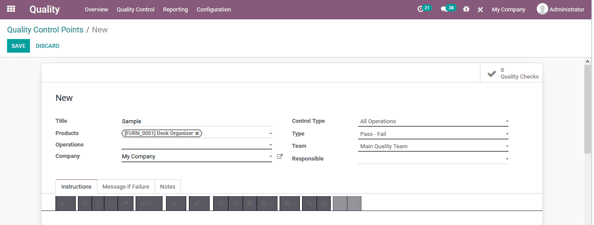Open the Quality Control menu
The image size is (594, 225).
136,9
